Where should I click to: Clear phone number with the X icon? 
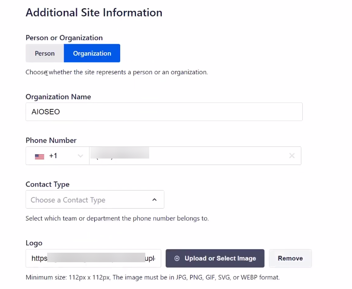[x=292, y=156]
